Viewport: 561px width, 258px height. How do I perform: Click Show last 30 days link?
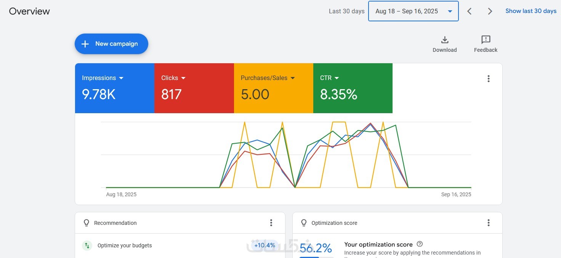click(531, 11)
